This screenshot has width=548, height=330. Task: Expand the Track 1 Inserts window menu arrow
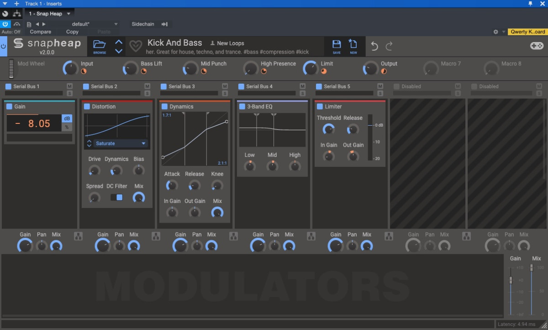[5, 3]
